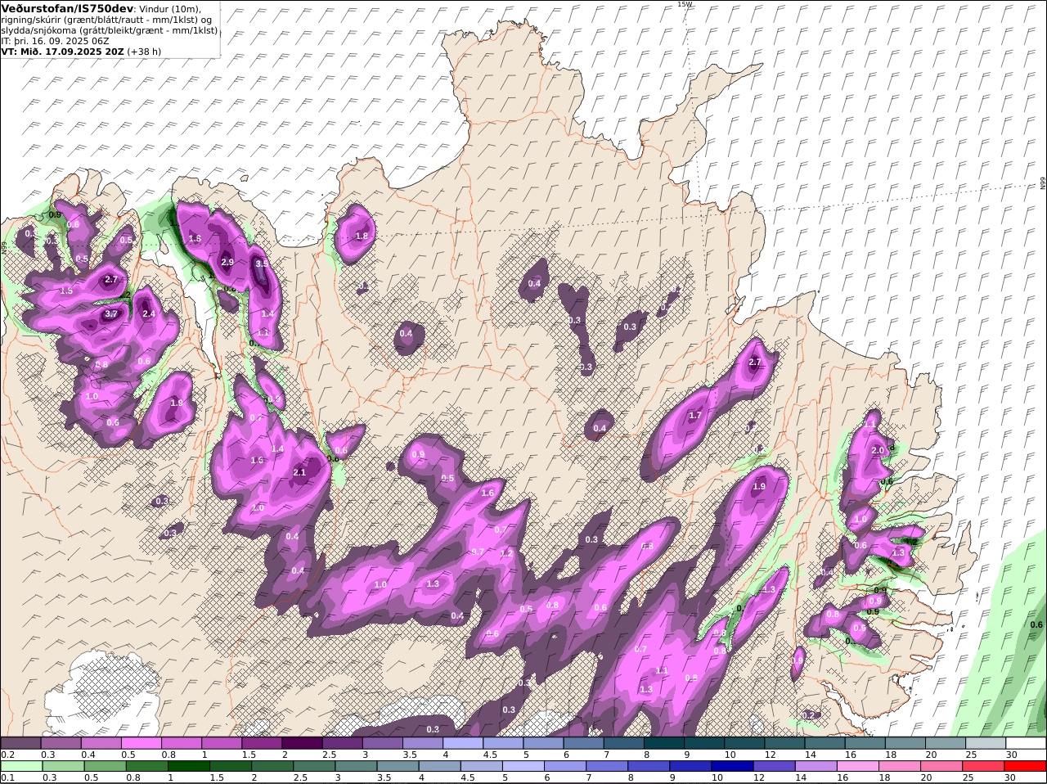1047x784 pixels.
Task: Click the white 30 snow legend swatch
Action: (1026, 743)
